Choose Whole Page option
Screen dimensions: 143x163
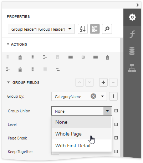82,134
